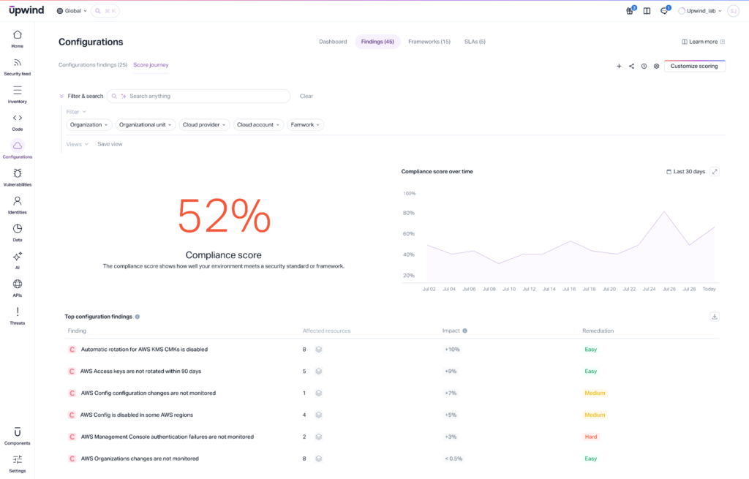
Task: Switch to the Frameworks tab
Action: [429, 42]
